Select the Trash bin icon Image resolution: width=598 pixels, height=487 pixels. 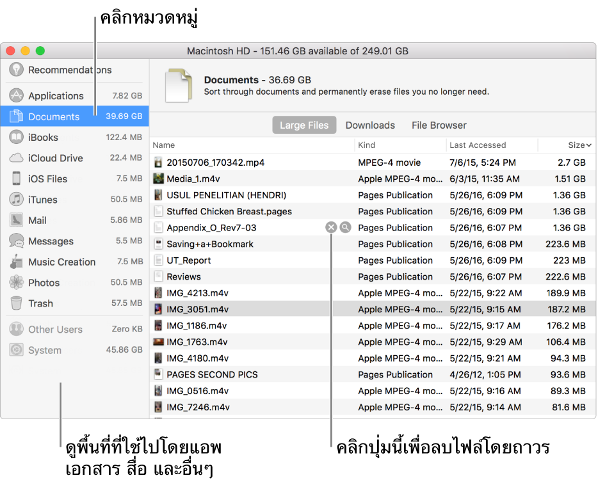[x=16, y=303]
